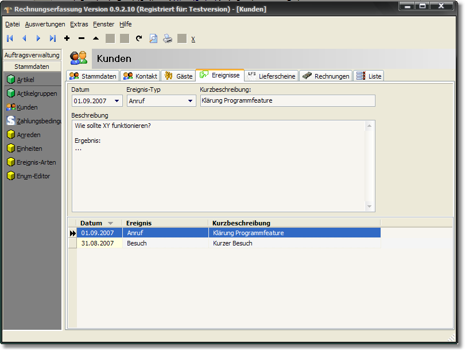Click the X toolbar item
The height and width of the screenshot is (351, 465).
tap(193, 39)
